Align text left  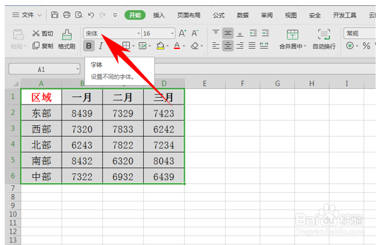[x=216, y=46]
